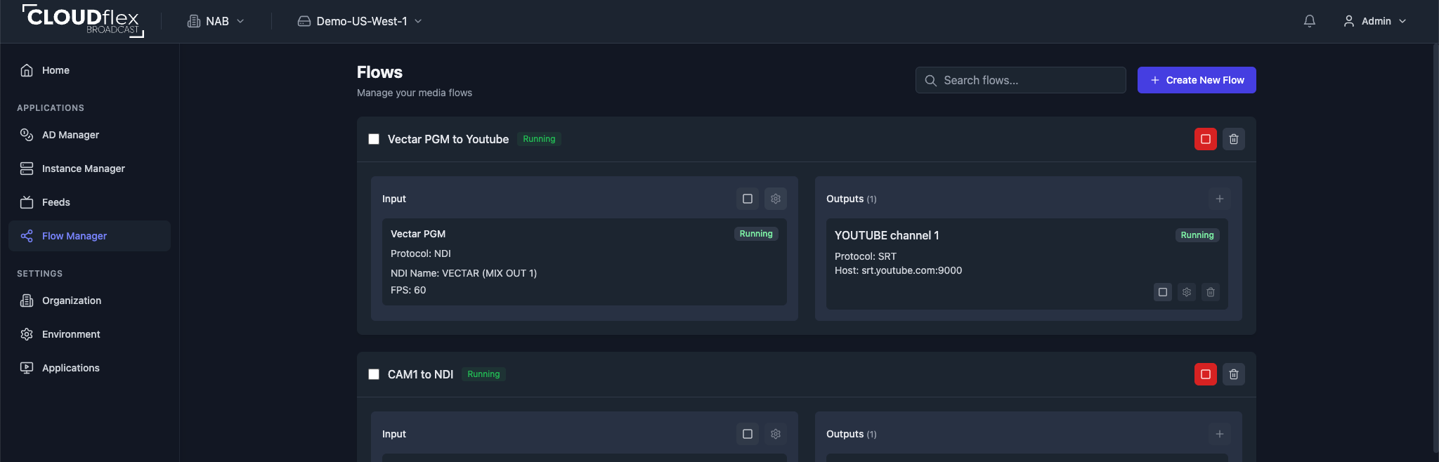Open Organization settings
The image size is (1439, 462).
pyautogui.click(x=90, y=301)
